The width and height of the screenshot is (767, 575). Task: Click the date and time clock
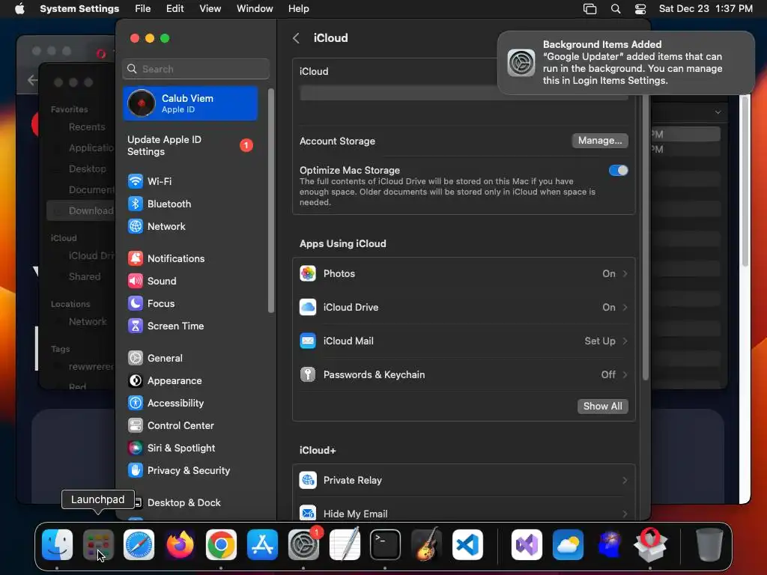click(706, 9)
